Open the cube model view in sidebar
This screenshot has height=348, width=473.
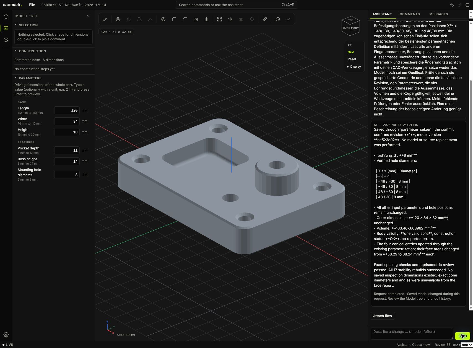pyautogui.click(x=6, y=17)
